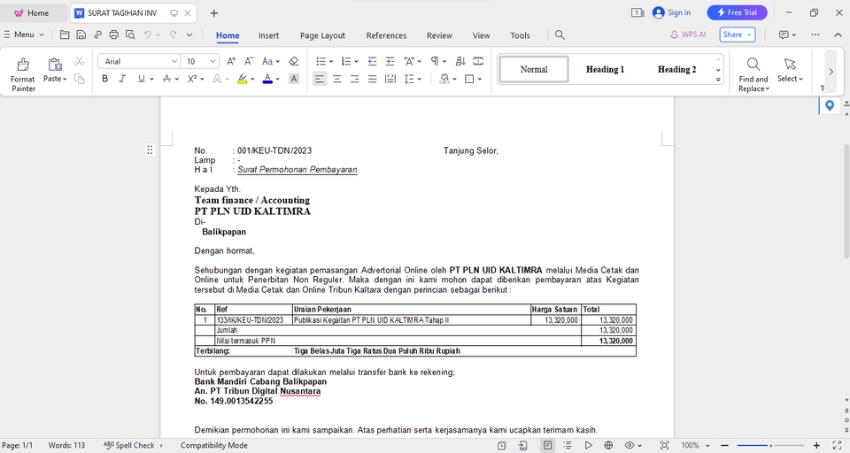Increase font size with A+ icon
The width and height of the screenshot is (850, 453).
[231, 61]
